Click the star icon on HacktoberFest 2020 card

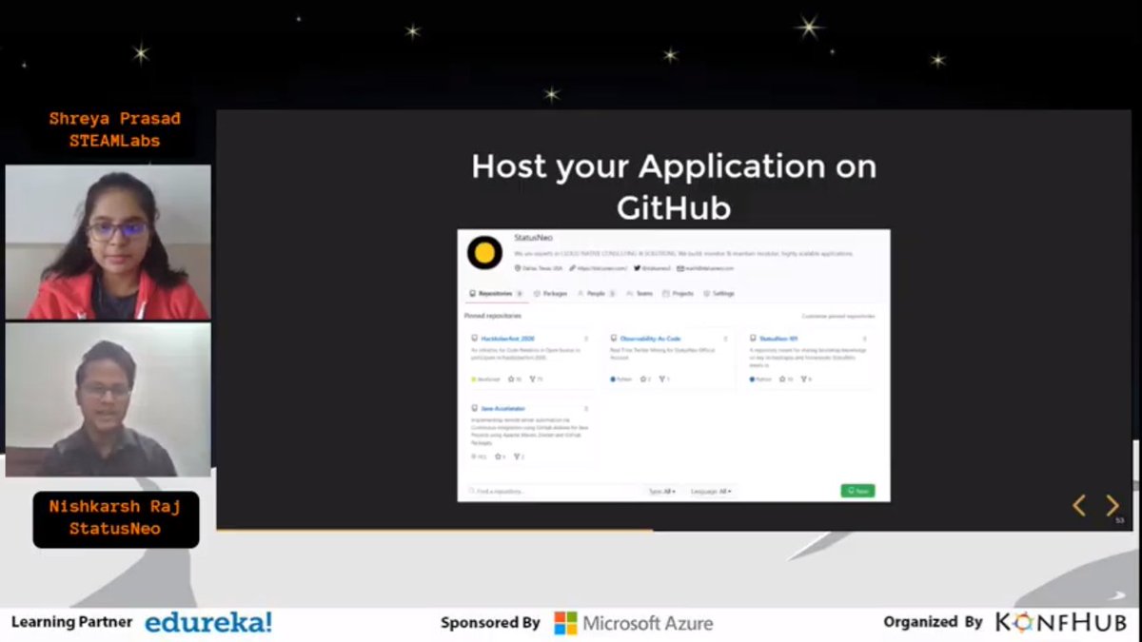click(x=511, y=379)
